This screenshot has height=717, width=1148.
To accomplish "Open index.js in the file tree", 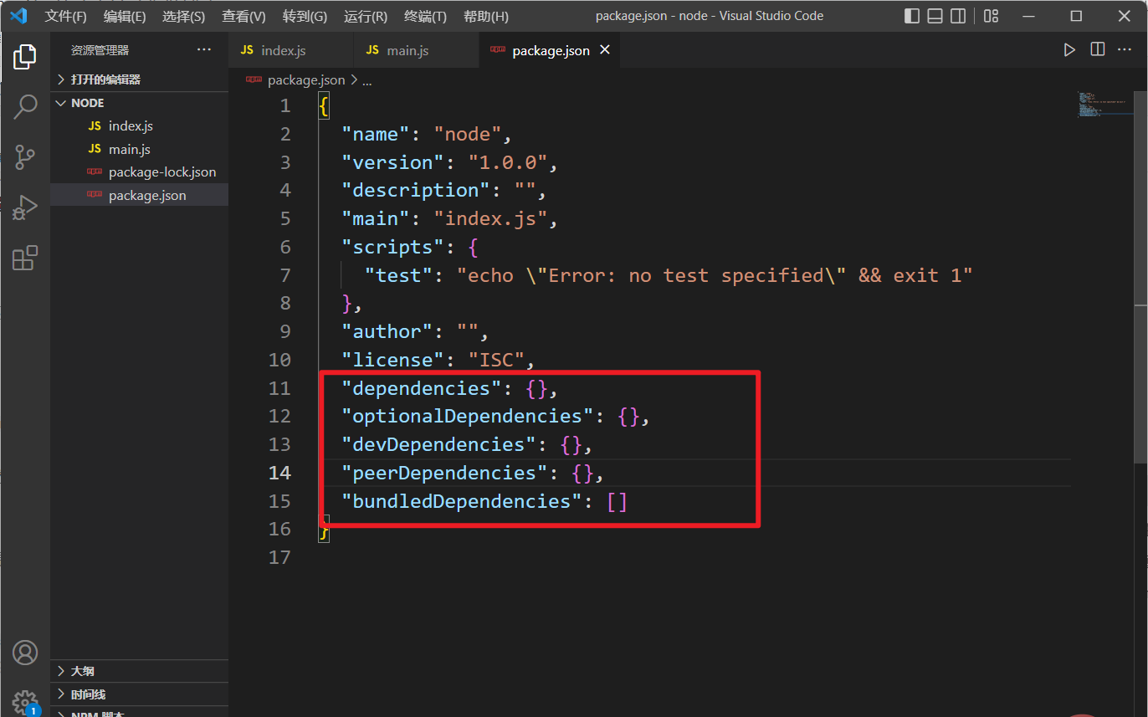I will tap(139, 126).
